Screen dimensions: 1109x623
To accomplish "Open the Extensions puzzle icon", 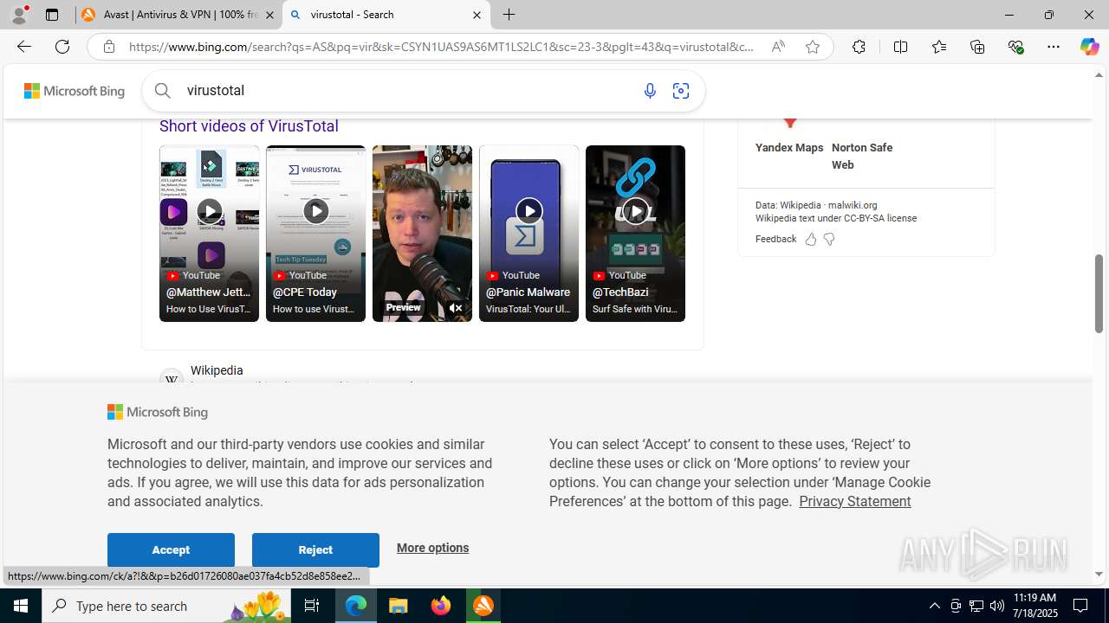I will pos(859,47).
